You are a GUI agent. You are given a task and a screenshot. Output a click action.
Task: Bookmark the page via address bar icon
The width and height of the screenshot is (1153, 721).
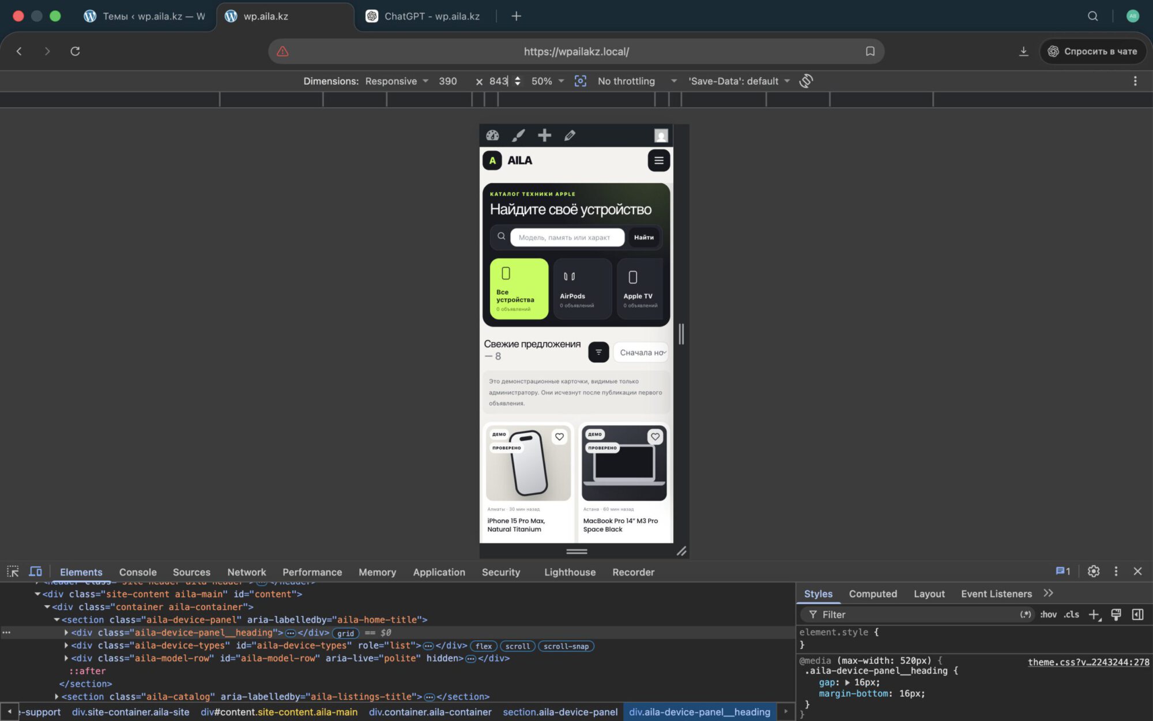click(870, 51)
